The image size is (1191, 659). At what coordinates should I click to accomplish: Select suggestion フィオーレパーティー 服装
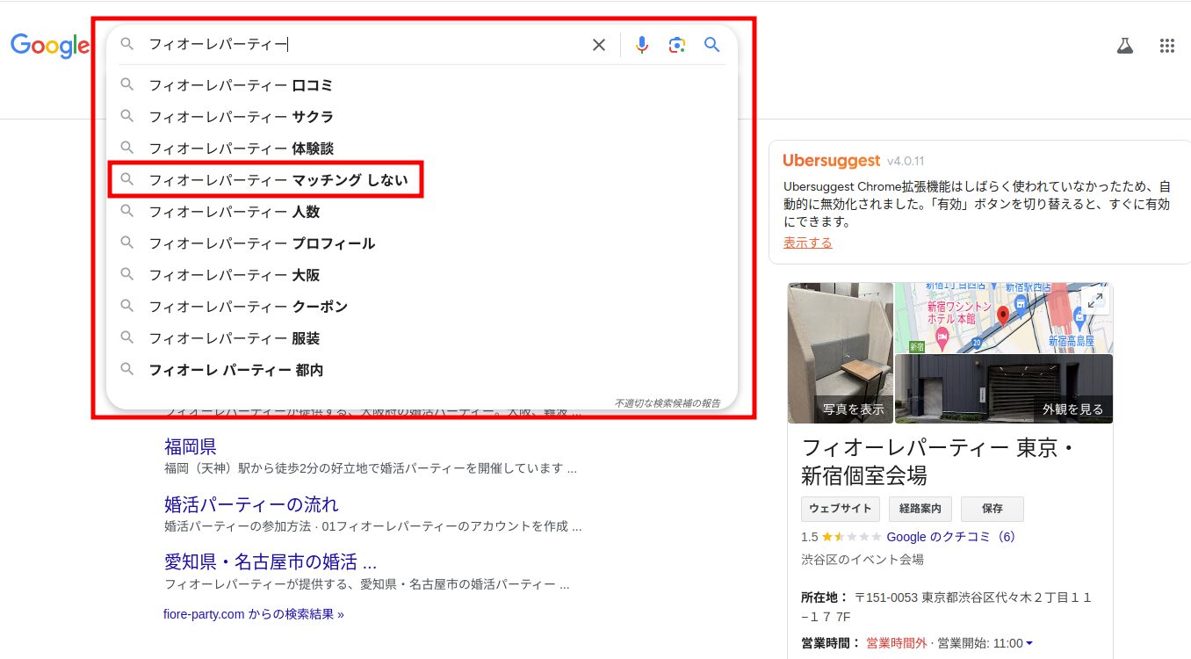[x=422, y=338]
